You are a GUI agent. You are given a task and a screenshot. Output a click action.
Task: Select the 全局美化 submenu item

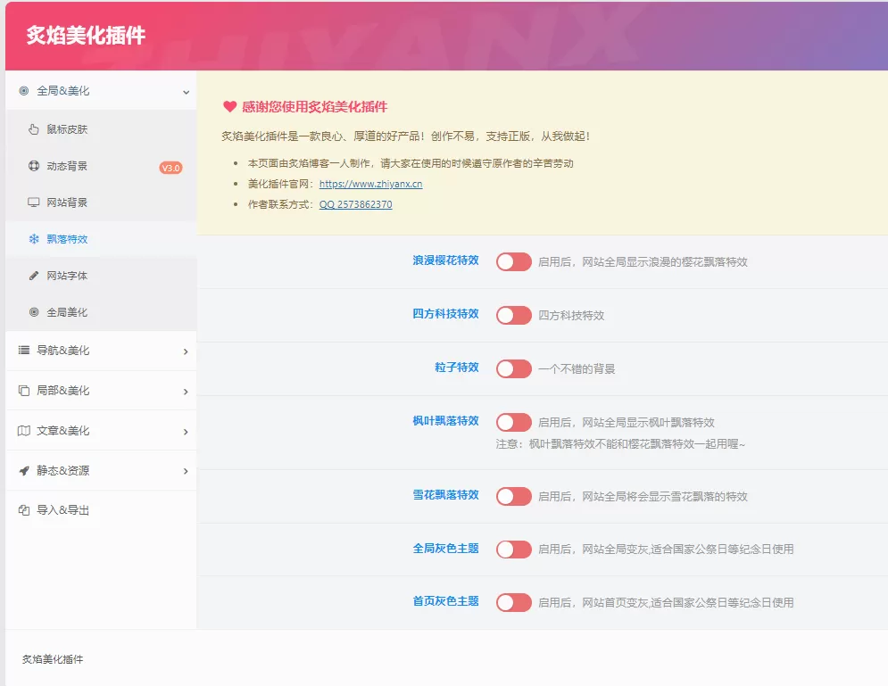click(x=67, y=312)
